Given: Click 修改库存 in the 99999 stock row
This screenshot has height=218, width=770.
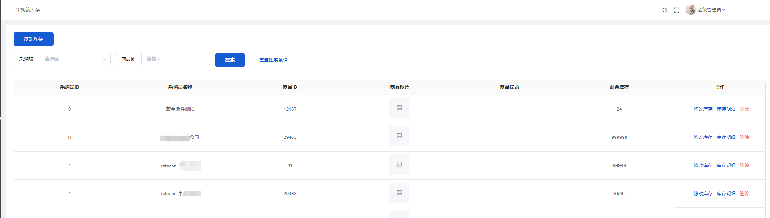Looking at the screenshot, I should [703, 166].
